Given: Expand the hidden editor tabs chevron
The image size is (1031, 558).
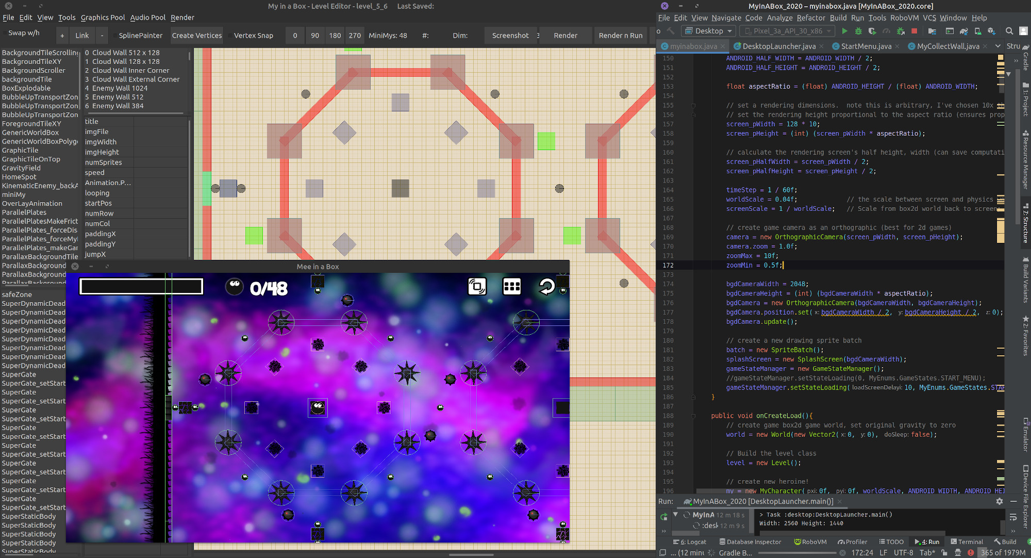Looking at the screenshot, I should pos(998,46).
